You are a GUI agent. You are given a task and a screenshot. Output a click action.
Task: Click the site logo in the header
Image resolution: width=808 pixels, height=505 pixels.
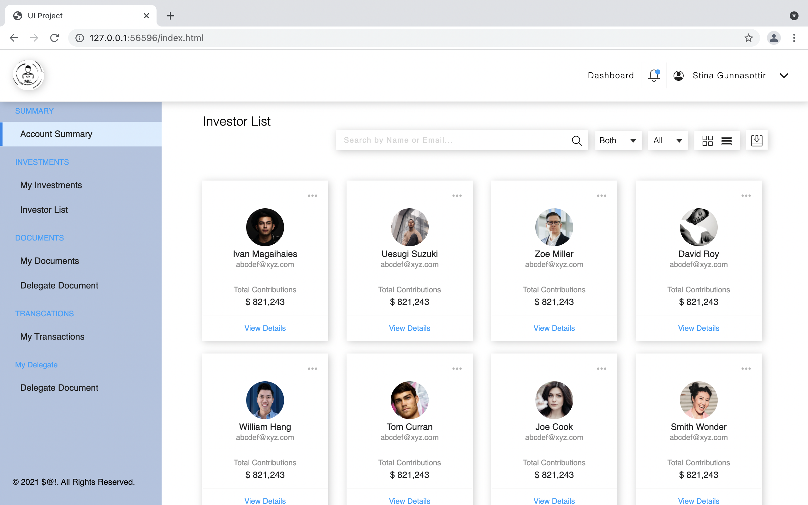click(x=28, y=75)
